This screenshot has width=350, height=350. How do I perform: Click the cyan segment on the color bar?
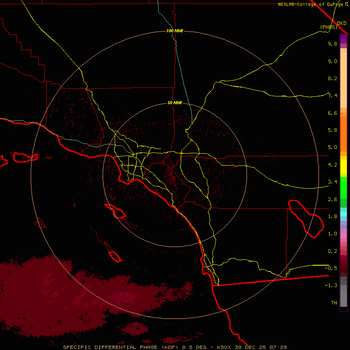click(343, 214)
